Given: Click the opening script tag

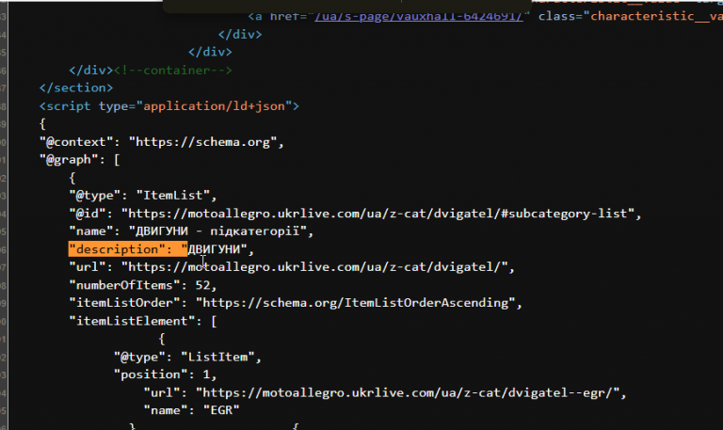Looking at the screenshot, I should 169,106.
